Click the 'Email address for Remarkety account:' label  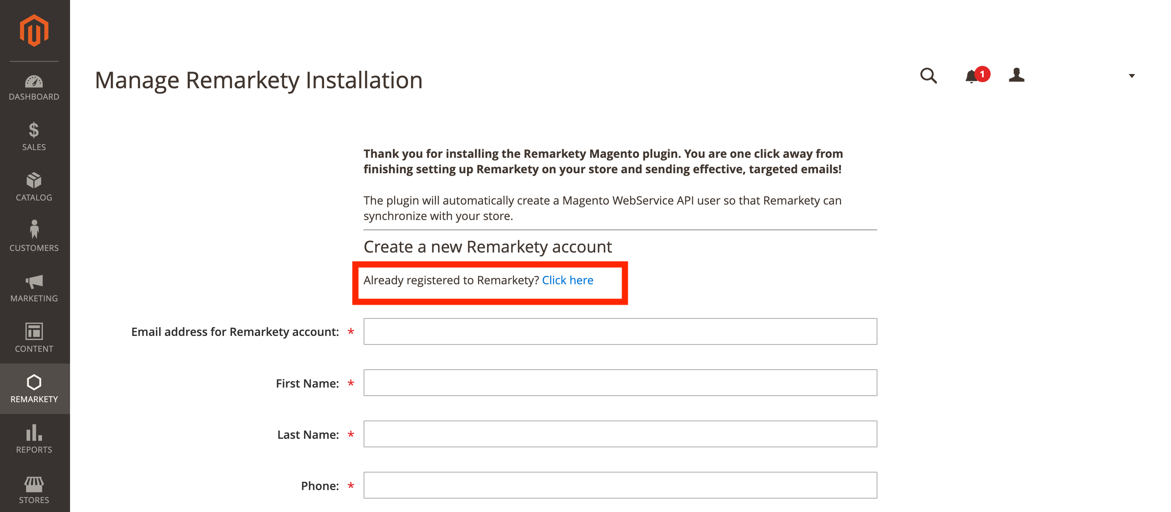click(x=235, y=332)
